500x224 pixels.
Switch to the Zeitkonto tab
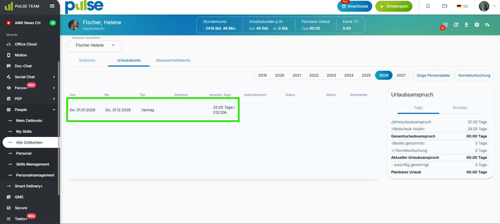tap(87, 60)
